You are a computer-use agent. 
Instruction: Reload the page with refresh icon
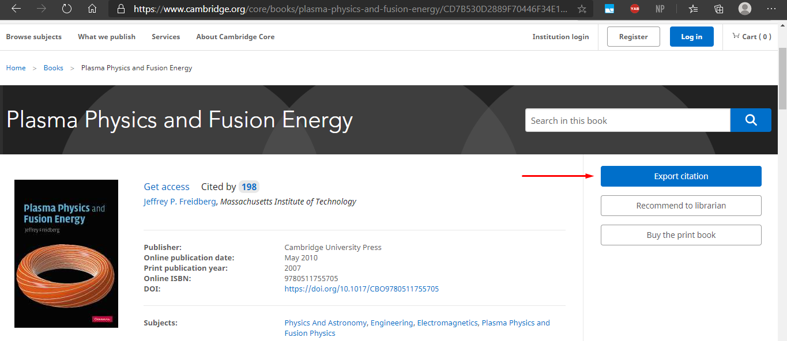click(67, 9)
